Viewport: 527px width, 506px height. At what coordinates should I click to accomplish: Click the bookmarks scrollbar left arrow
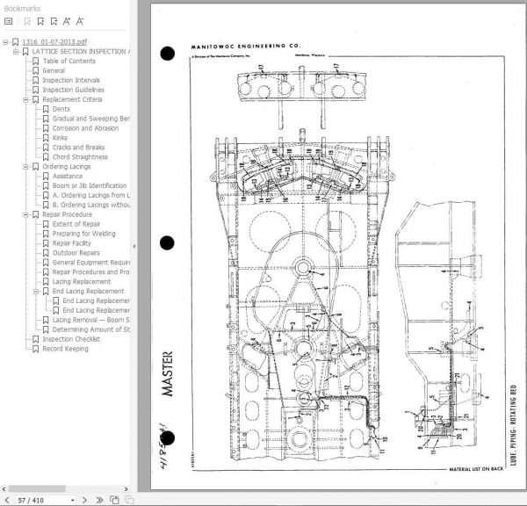point(4,488)
